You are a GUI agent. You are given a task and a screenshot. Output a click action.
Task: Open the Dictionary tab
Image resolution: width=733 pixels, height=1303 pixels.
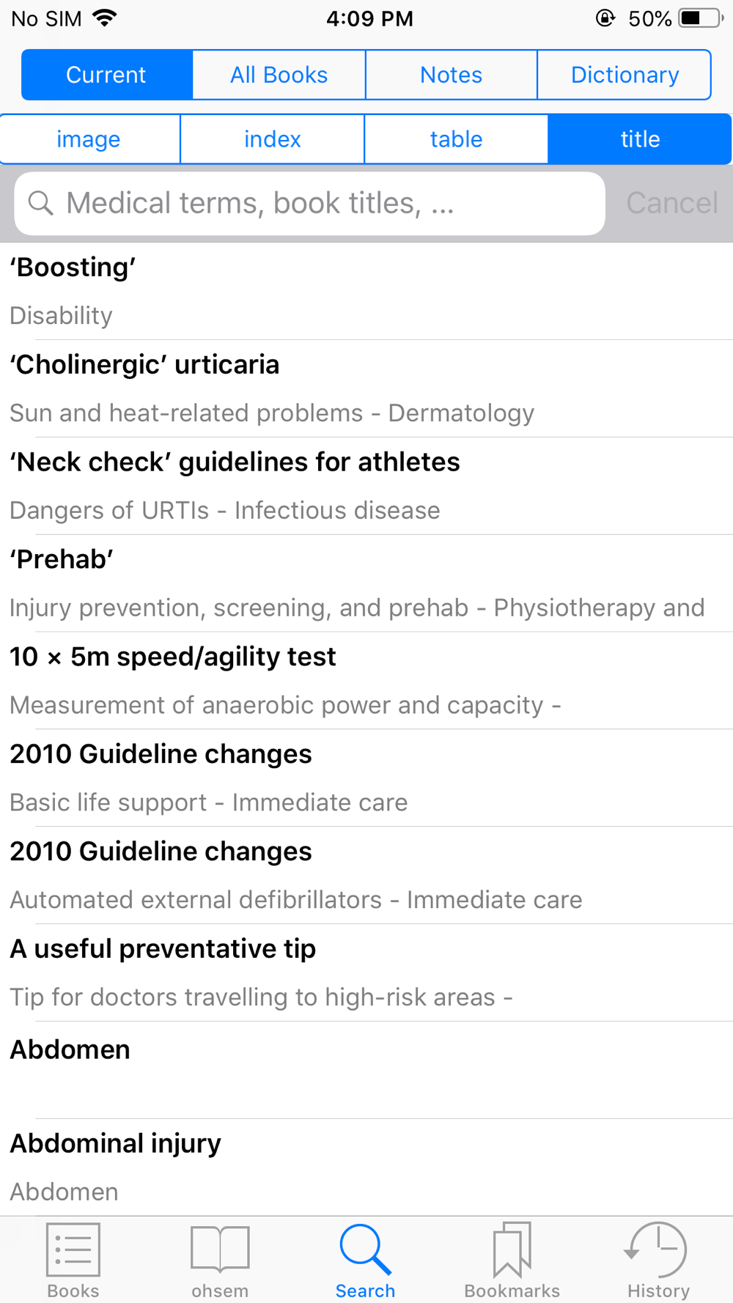tap(625, 75)
